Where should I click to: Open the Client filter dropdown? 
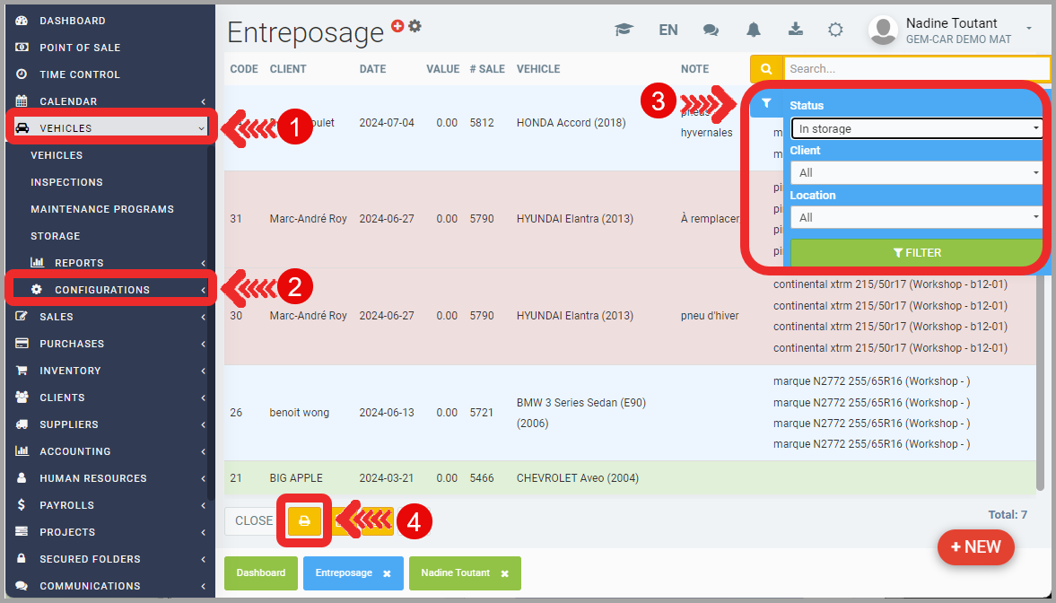915,172
